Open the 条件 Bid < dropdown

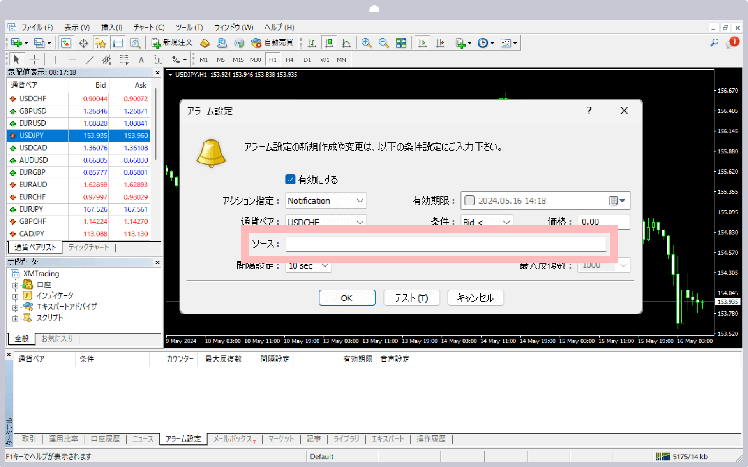pyautogui.click(x=487, y=221)
